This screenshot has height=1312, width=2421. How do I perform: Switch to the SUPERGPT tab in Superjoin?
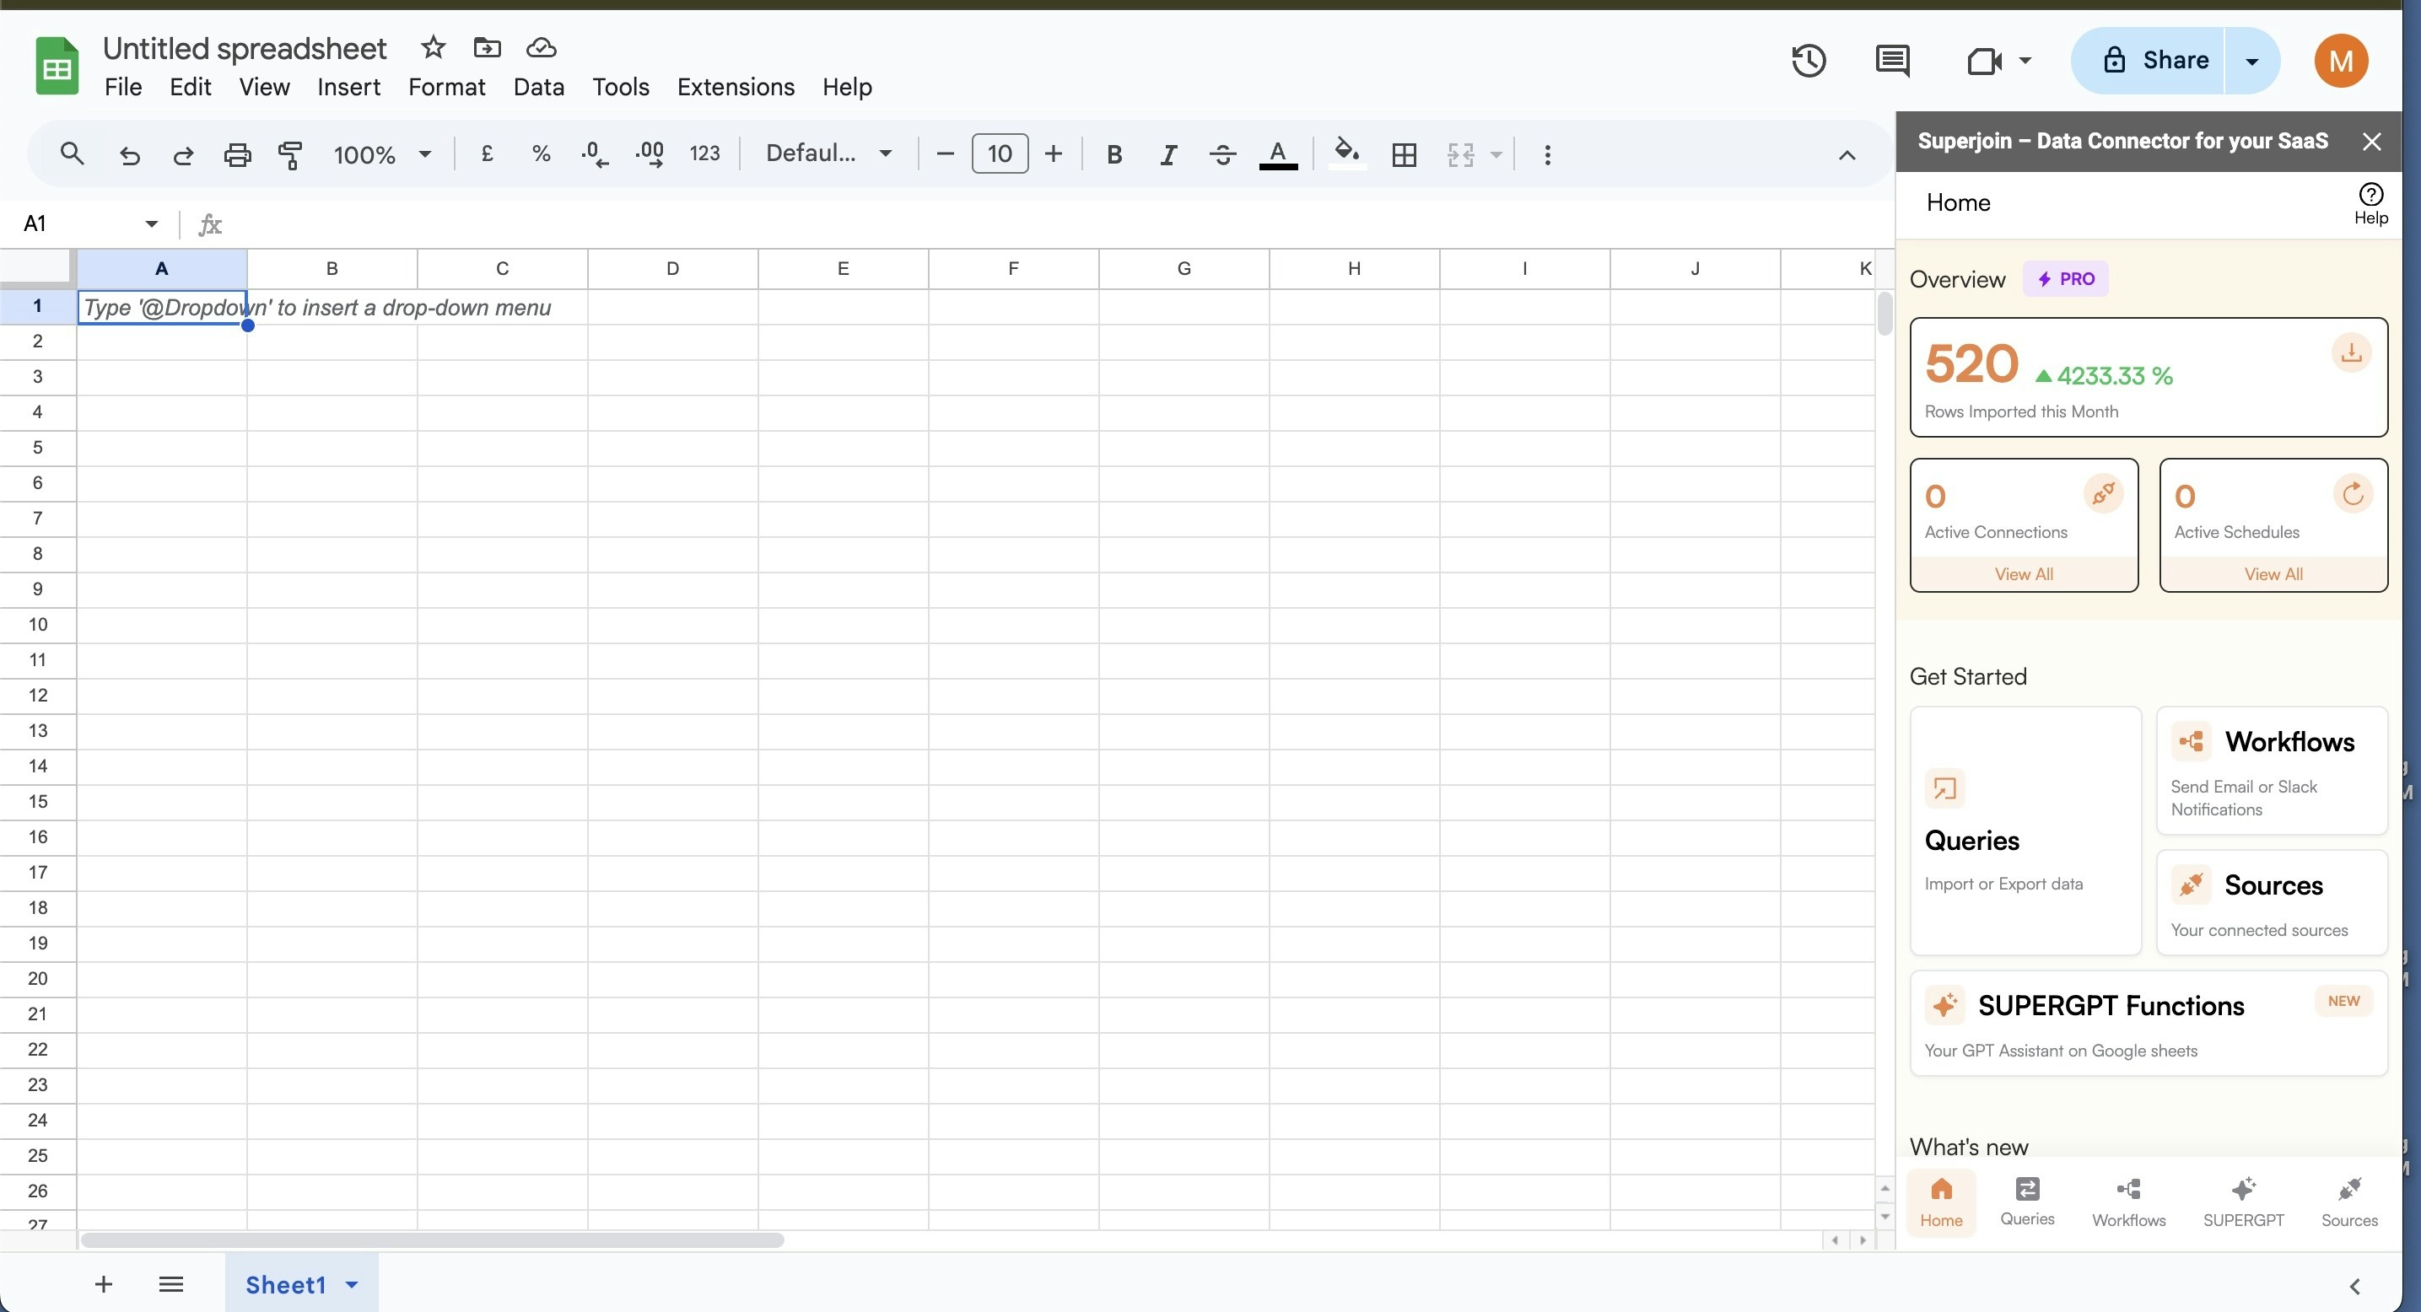pos(2242,1202)
